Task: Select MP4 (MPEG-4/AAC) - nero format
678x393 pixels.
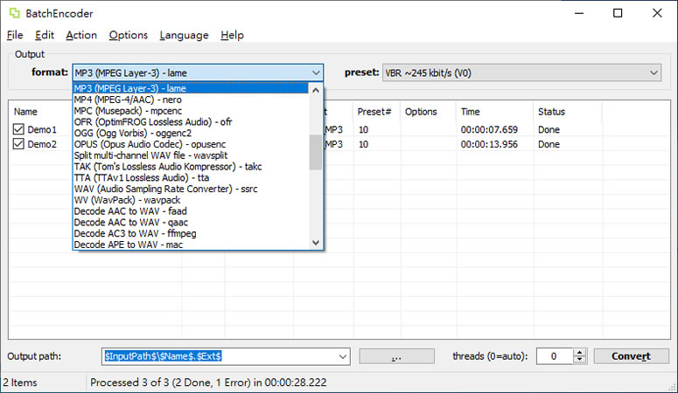Action: 132,100
